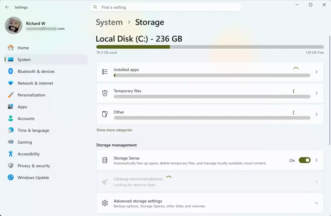Click the Advanced storage settings title
The image size is (331, 216).
pos(138,201)
